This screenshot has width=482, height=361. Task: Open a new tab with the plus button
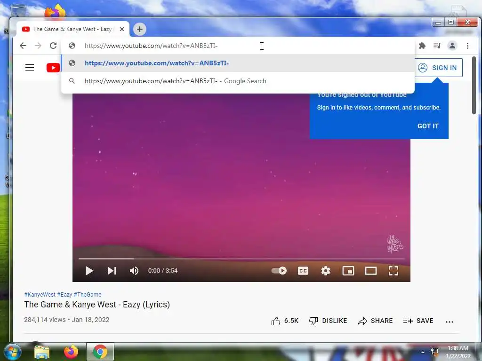tap(139, 29)
